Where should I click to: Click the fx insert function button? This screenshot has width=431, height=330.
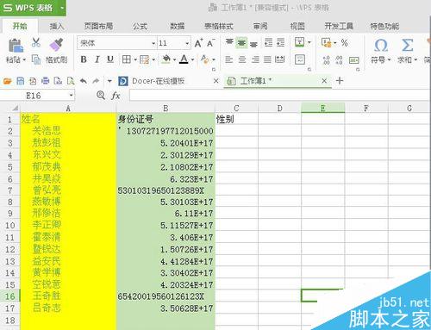click(116, 96)
